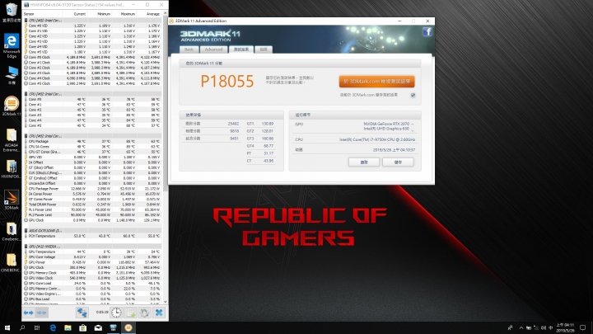This screenshot has width=593, height=334.
Task: Select CPU Package Power row
Action: pyautogui.click(x=92, y=189)
